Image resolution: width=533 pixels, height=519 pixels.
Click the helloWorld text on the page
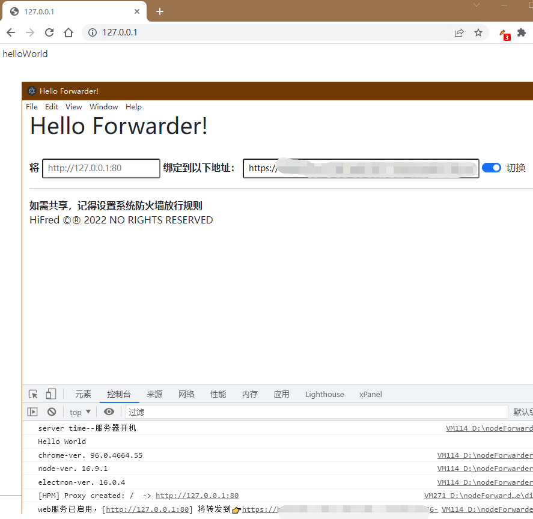[x=25, y=53]
